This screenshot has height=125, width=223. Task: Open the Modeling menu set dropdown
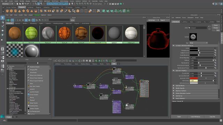pos(8,4)
